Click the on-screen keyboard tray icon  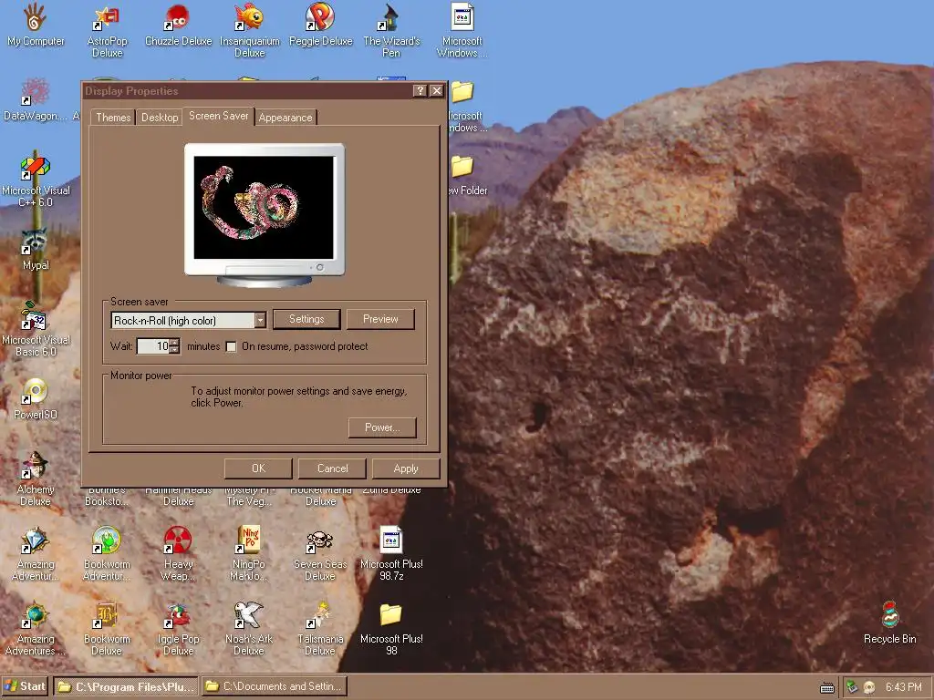point(827,688)
